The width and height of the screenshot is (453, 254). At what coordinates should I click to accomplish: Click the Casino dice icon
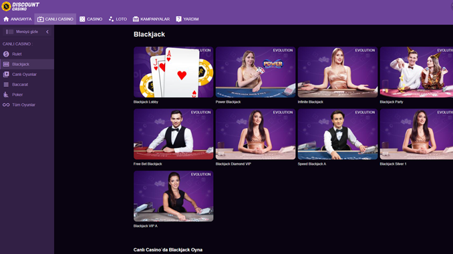(x=82, y=19)
